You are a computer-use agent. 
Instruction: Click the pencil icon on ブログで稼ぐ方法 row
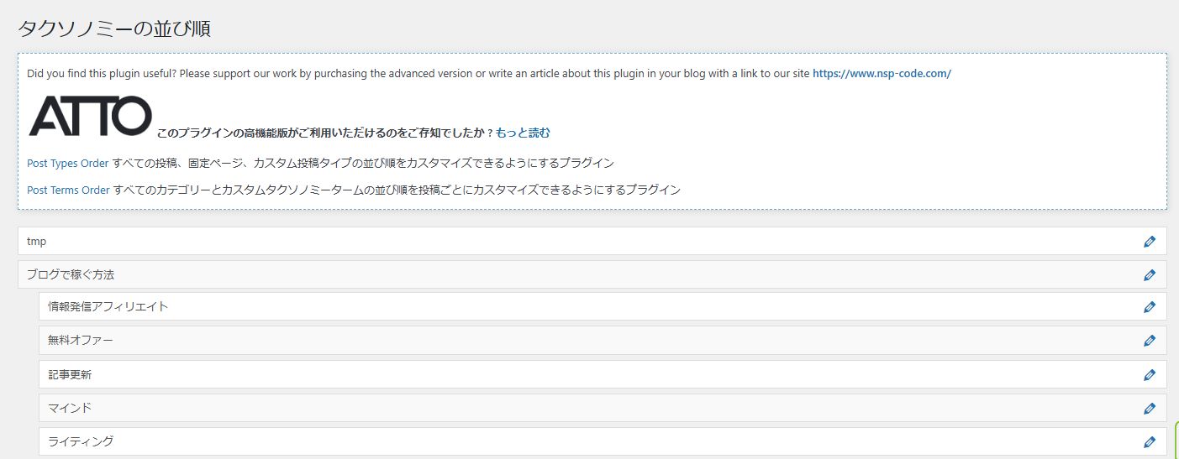(x=1149, y=275)
